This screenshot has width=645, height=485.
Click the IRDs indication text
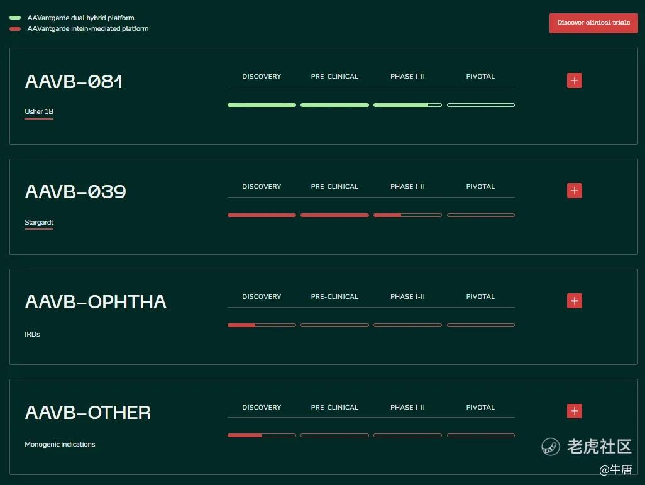tap(32, 334)
